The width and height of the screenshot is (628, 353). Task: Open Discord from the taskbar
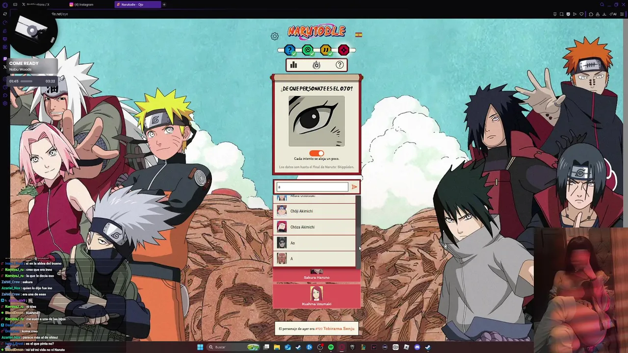(x=417, y=347)
